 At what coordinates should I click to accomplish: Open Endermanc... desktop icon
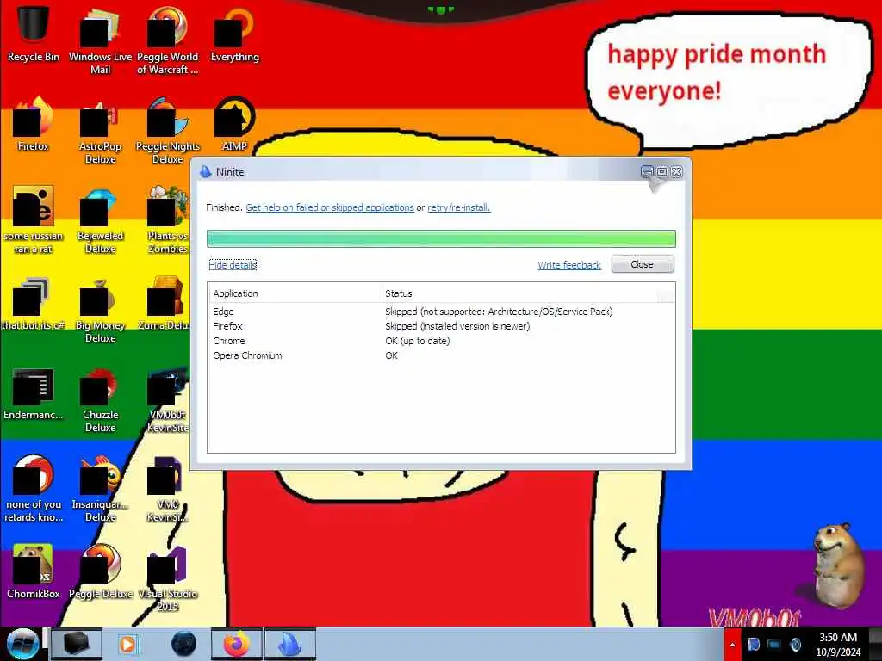click(x=34, y=392)
